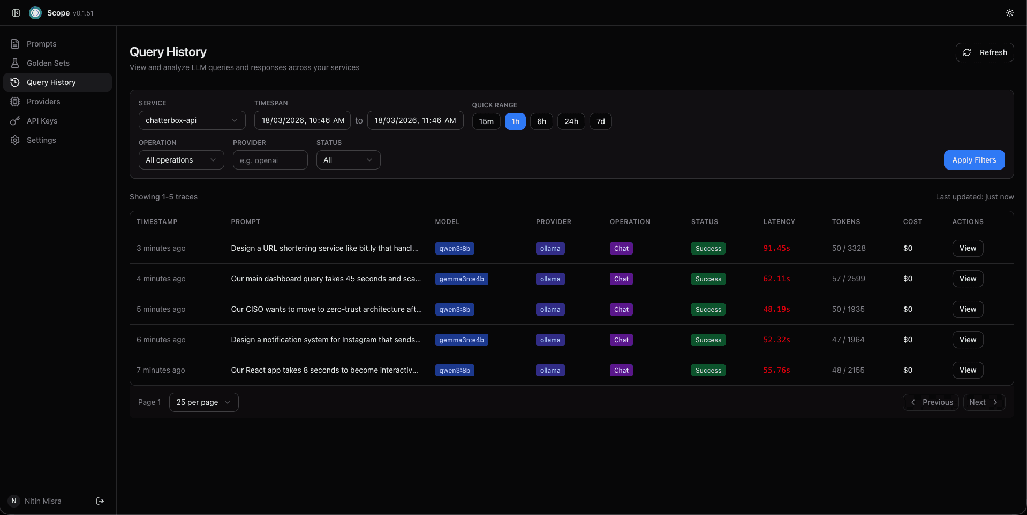Switch theme using the sun icon
The image size is (1027, 515).
pyautogui.click(x=1009, y=13)
